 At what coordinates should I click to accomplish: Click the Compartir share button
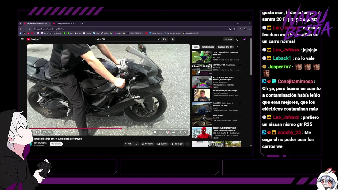(147, 144)
